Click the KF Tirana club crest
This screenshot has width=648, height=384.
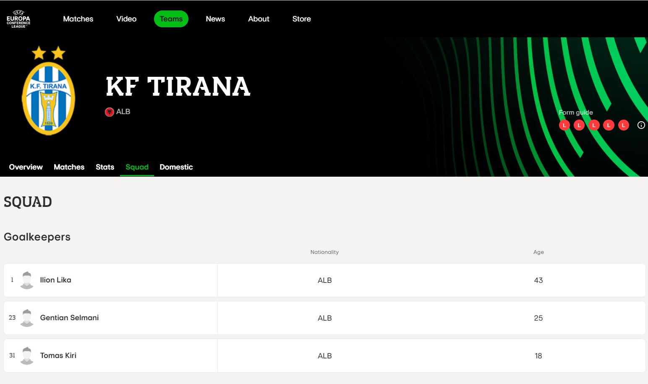[48, 91]
